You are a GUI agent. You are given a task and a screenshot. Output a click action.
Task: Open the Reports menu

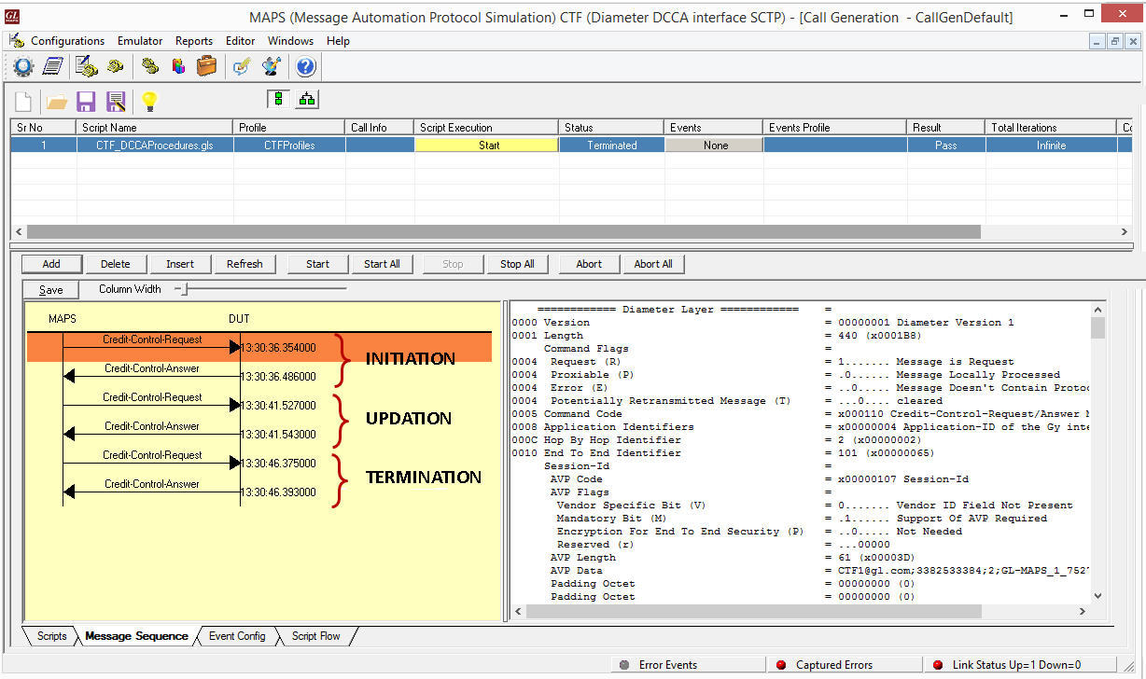pos(194,41)
